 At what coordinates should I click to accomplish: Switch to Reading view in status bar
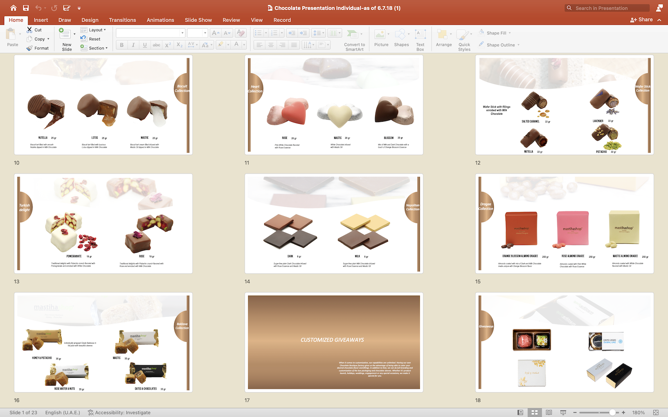pyautogui.click(x=549, y=413)
